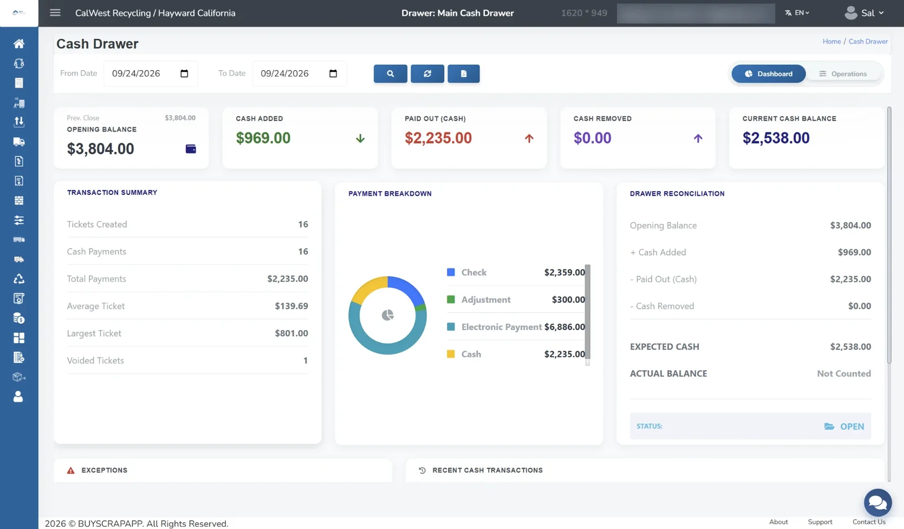Open the long trailer truck sidebar icon
The width and height of the screenshot is (904, 529).
[19, 240]
